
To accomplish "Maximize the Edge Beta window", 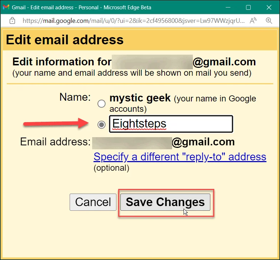I will (x=249, y=7).
